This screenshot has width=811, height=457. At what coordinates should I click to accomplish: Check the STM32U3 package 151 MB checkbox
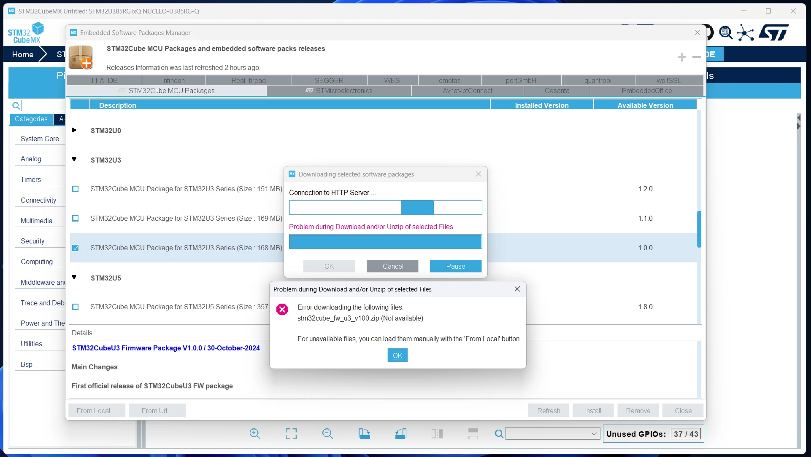click(76, 189)
